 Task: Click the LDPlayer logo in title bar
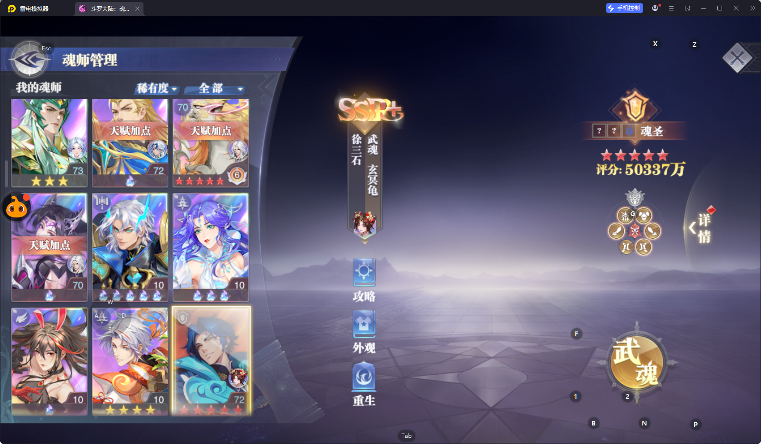click(x=12, y=9)
